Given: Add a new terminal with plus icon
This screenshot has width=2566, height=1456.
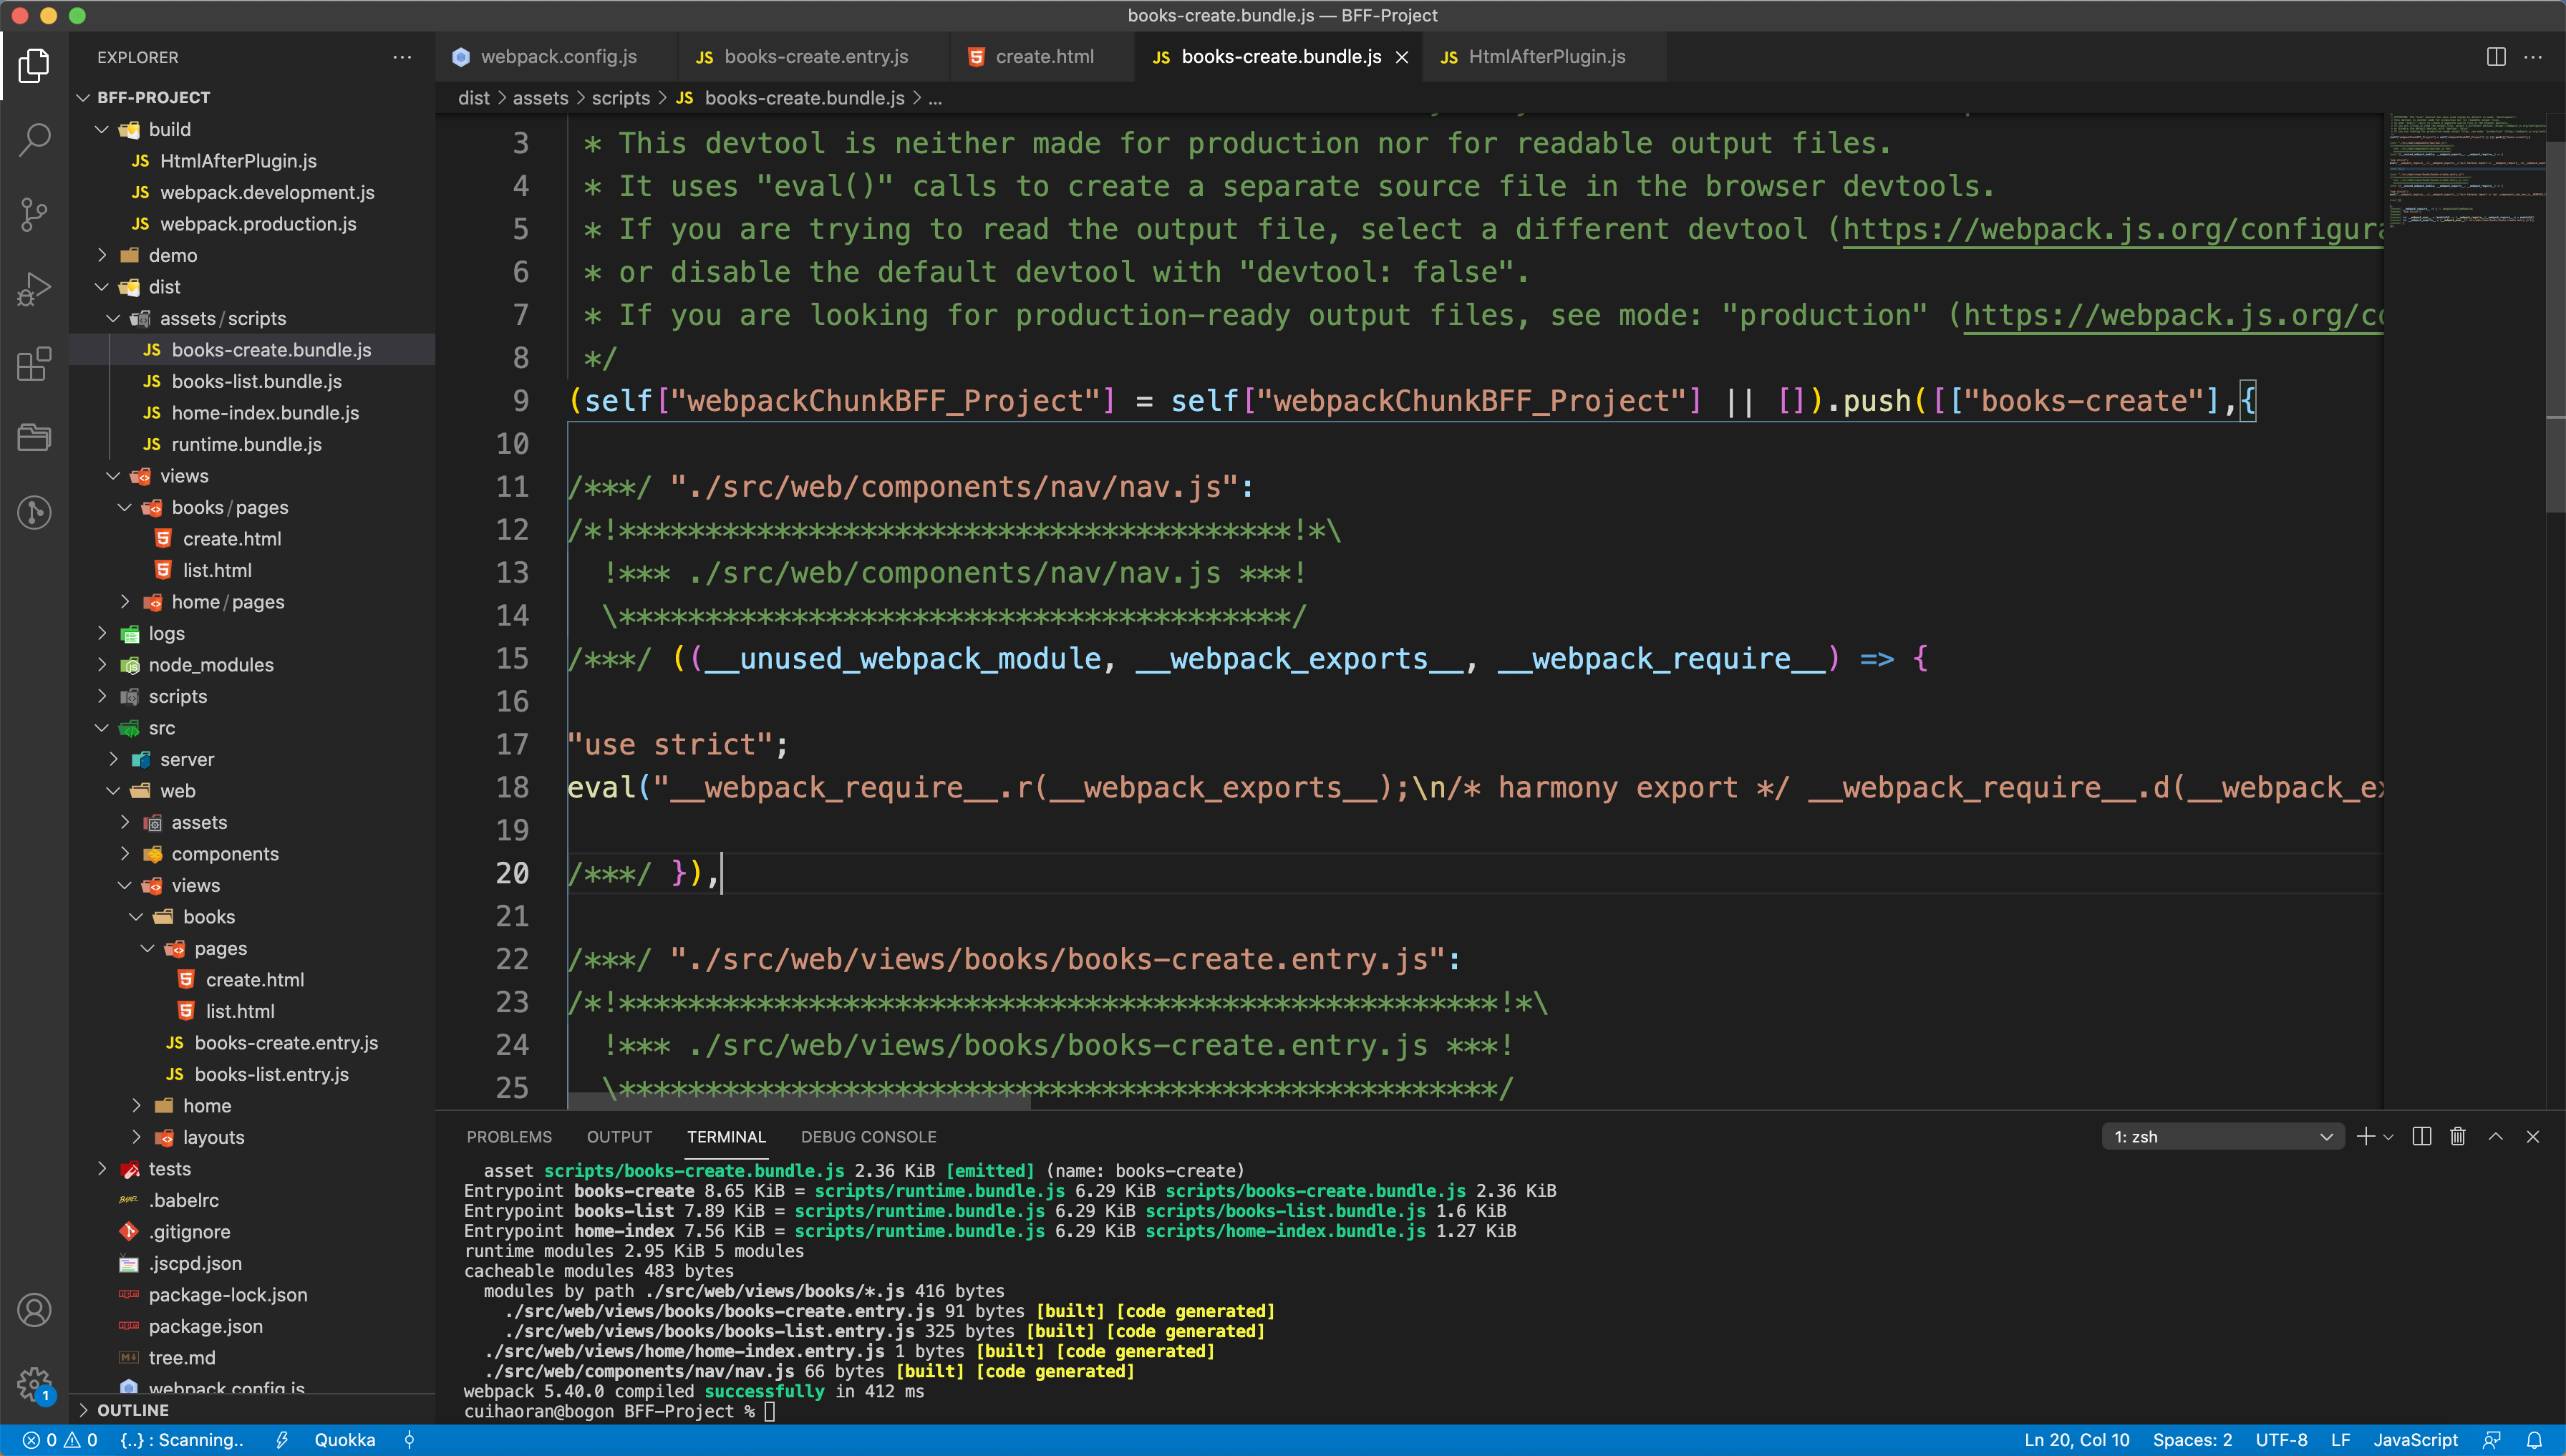Looking at the screenshot, I should tap(2365, 1137).
